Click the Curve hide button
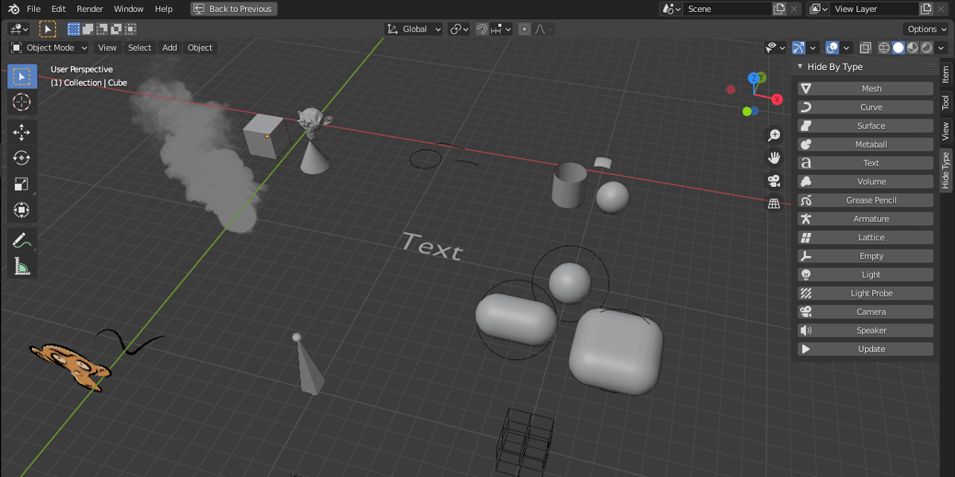Screen dimensions: 955x477 (x=865, y=107)
